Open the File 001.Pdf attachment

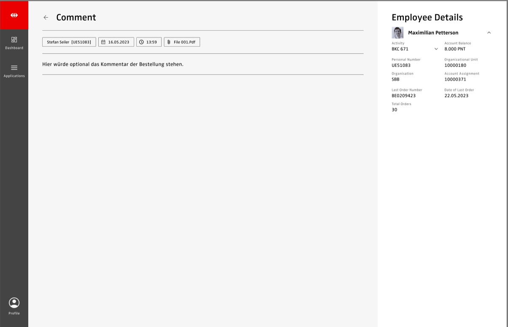184,42
